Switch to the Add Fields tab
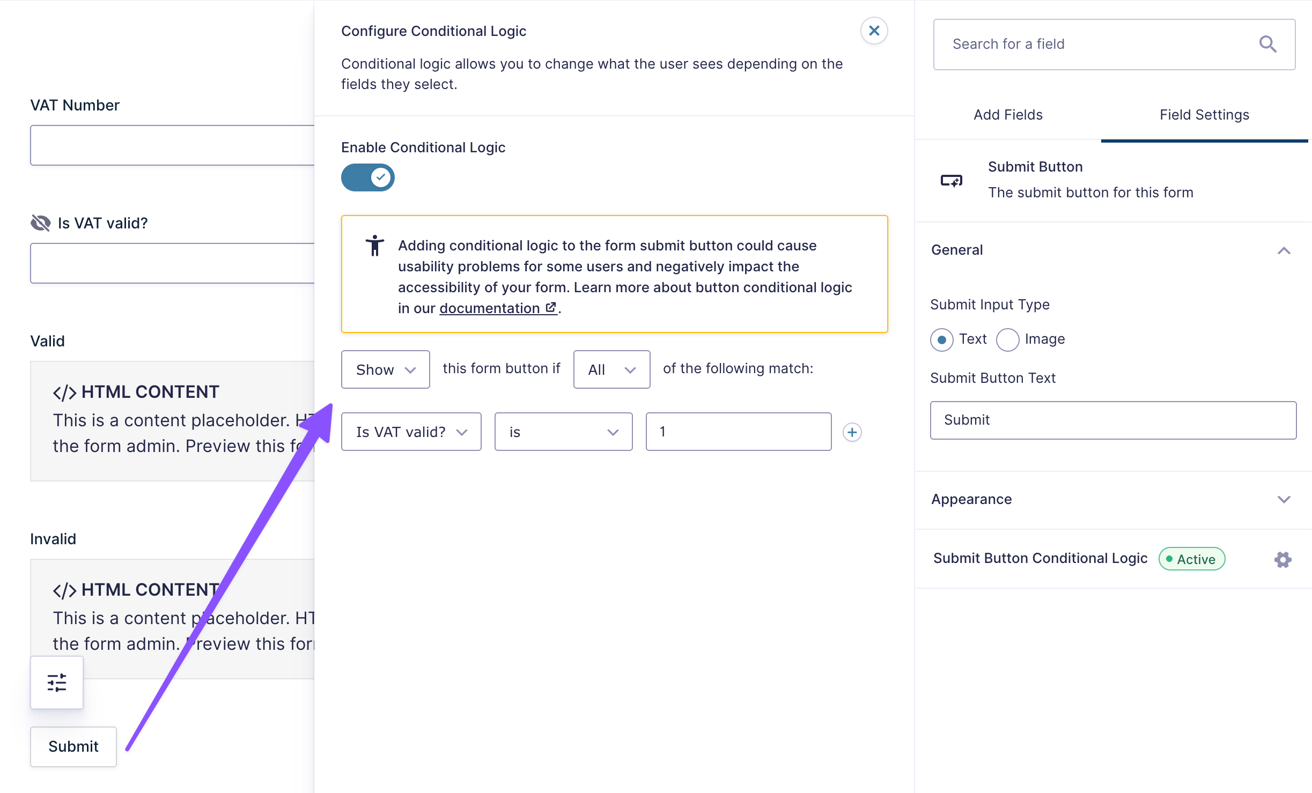1312x793 pixels. point(1008,115)
